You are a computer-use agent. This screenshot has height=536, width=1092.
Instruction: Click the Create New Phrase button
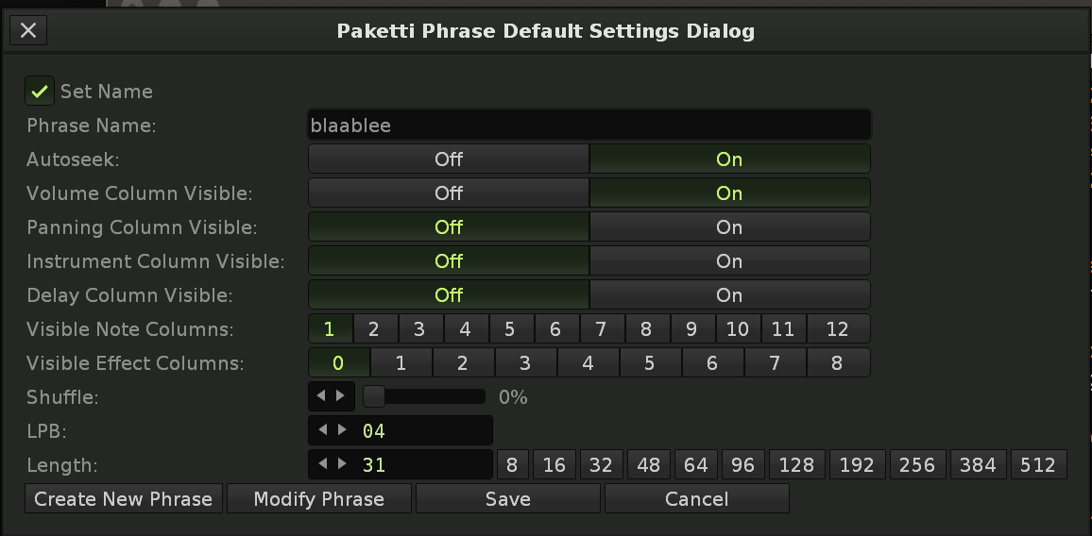tap(124, 499)
